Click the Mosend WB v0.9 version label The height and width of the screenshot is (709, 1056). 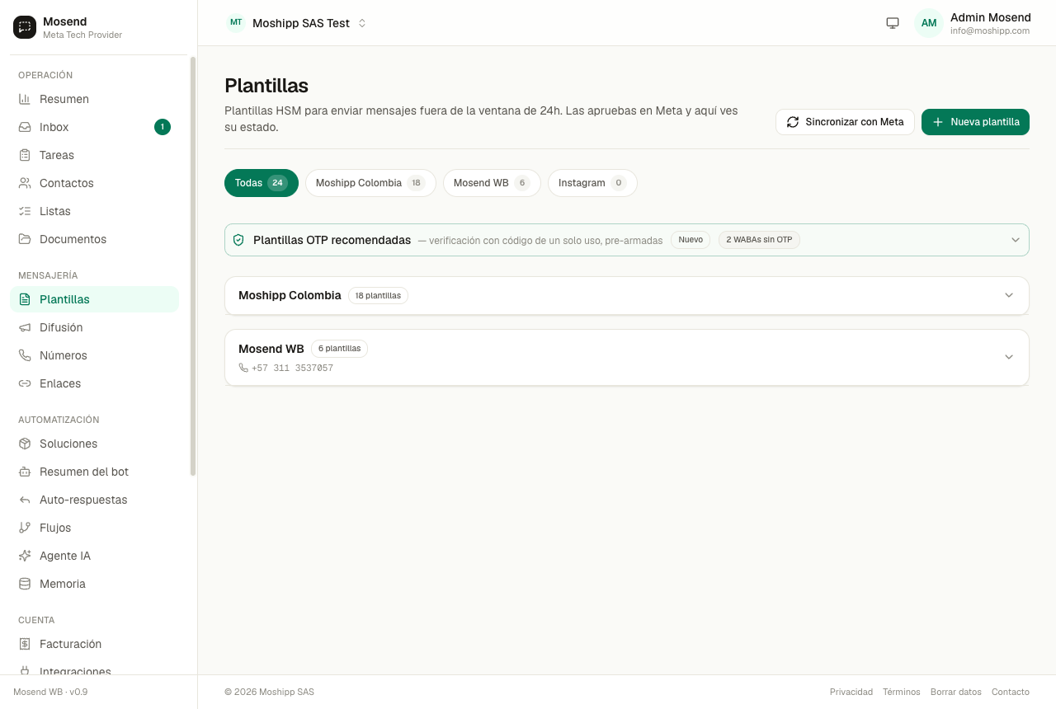coord(50,692)
